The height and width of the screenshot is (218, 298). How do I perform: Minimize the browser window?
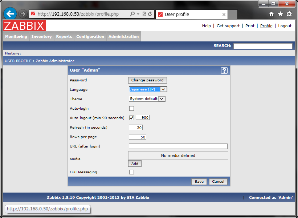(x=264, y=4)
